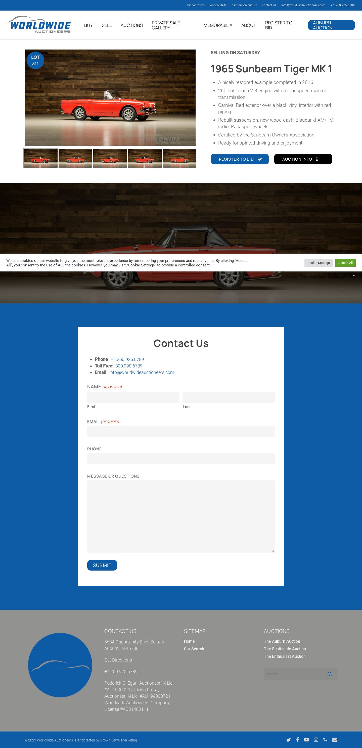Open the Home sitemap link
This screenshot has width=362, height=748.
[189, 641]
